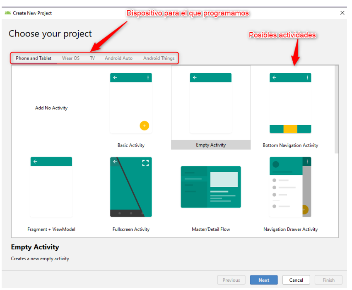Image resolution: width=352 pixels, height=290 pixels.
Task: Click the Finish button
Action: [x=328, y=280]
